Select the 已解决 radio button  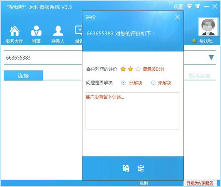click(x=123, y=83)
